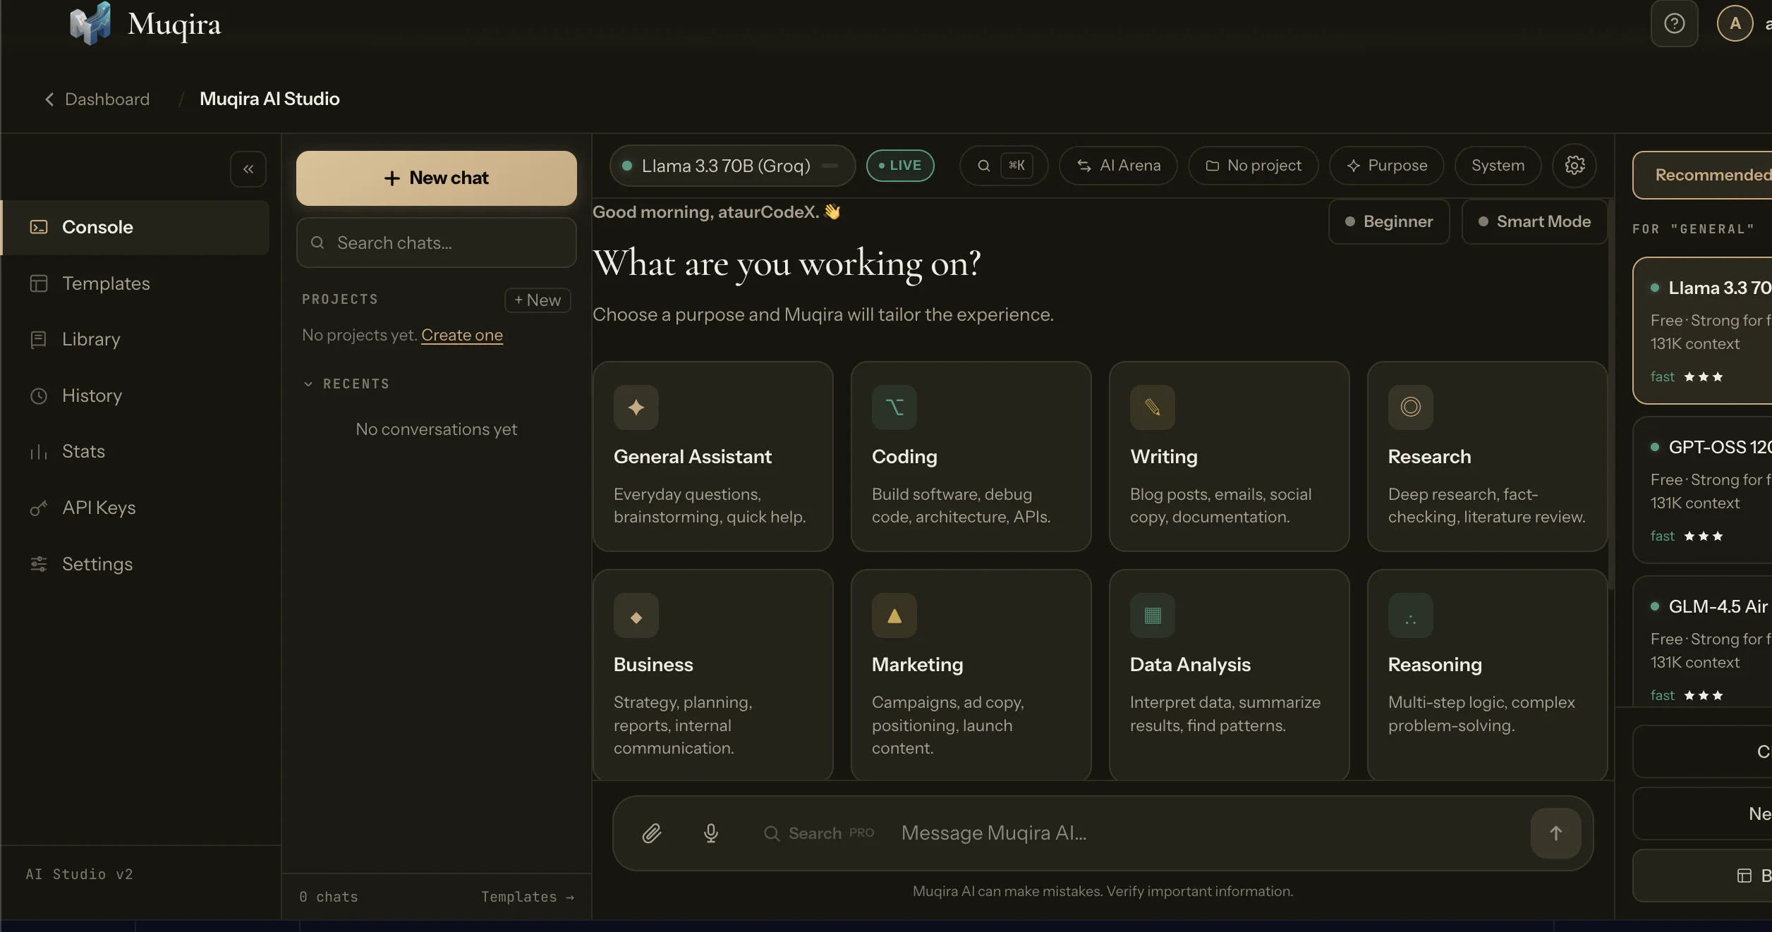Viewport: 1772px width, 932px height.
Task: Toggle Smart Mode
Action: (1534, 222)
